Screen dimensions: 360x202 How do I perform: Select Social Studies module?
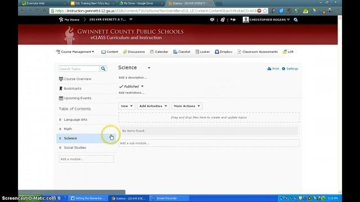pos(75,148)
